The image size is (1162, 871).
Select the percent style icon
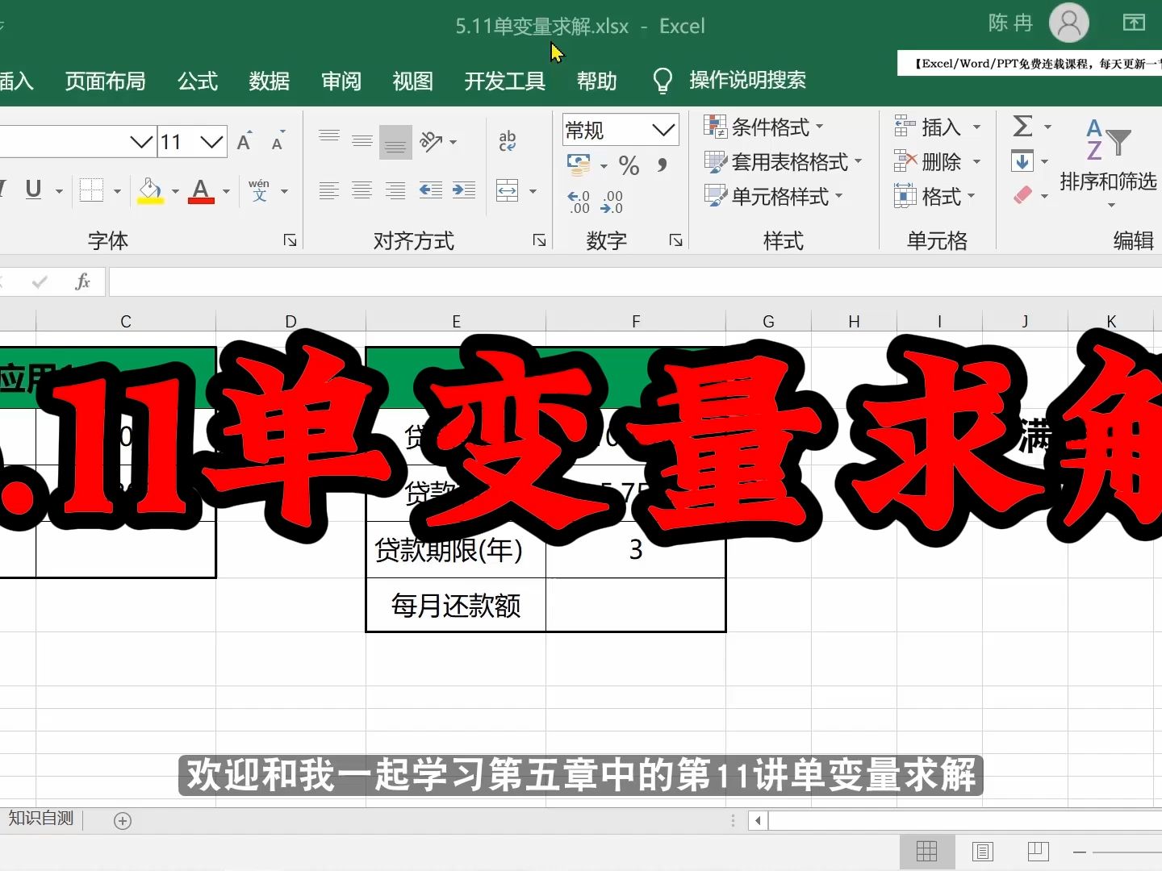click(629, 167)
